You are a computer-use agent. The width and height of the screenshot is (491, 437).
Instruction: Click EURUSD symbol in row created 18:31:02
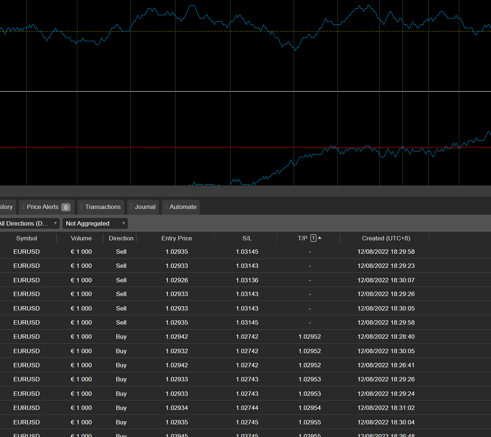[27, 408]
